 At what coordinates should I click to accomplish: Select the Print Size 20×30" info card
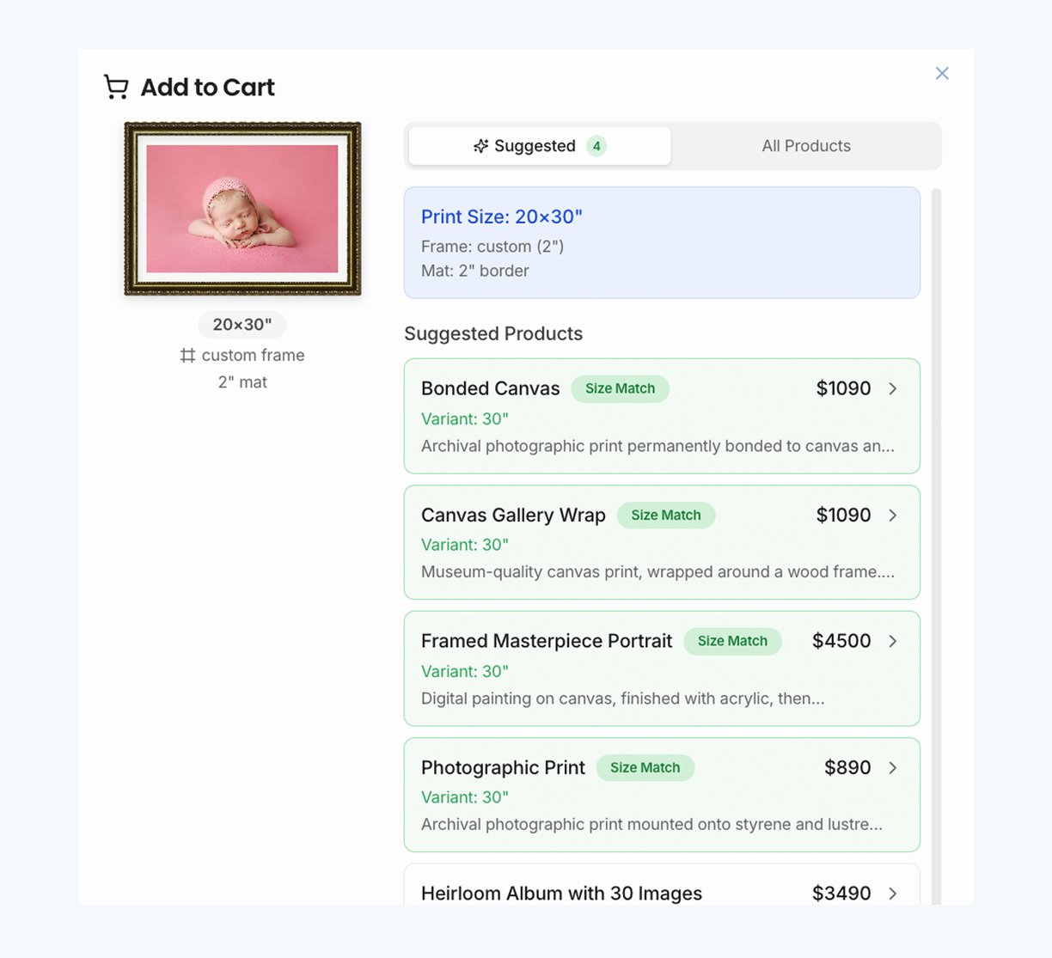(661, 242)
